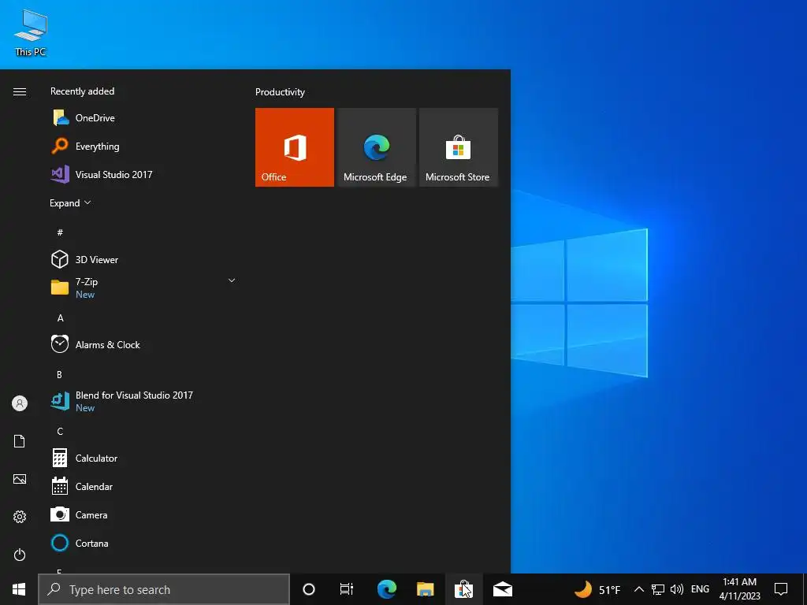
Task: Open the clock showing 1:41 AM
Action: (x=739, y=589)
